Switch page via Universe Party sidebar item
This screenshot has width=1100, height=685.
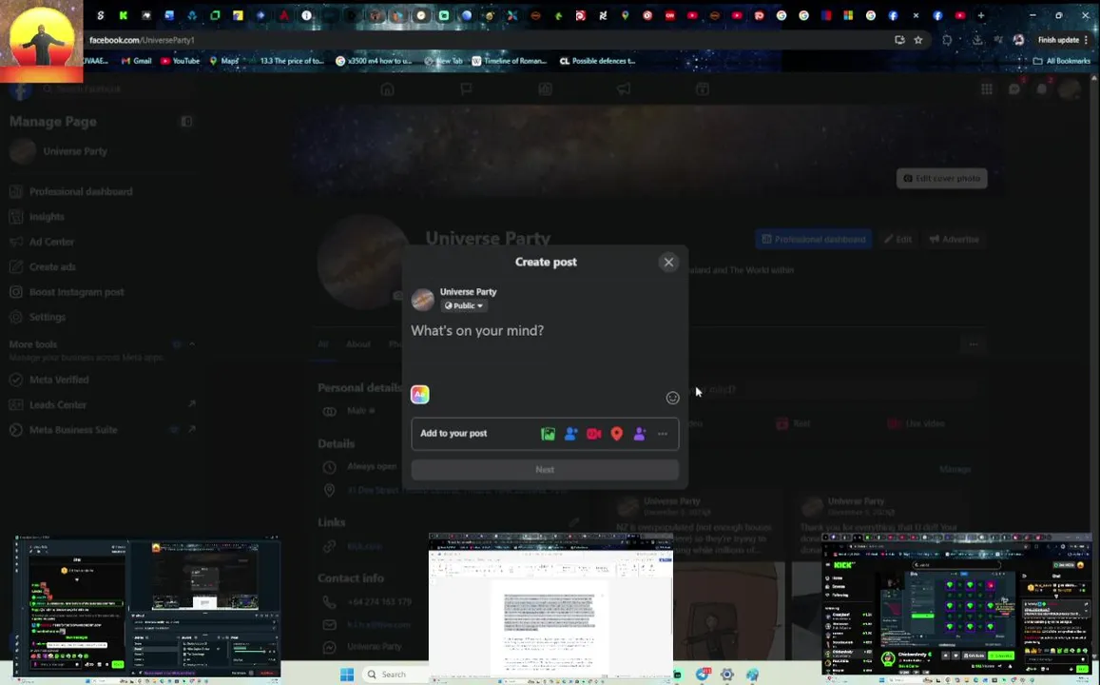click(x=75, y=151)
